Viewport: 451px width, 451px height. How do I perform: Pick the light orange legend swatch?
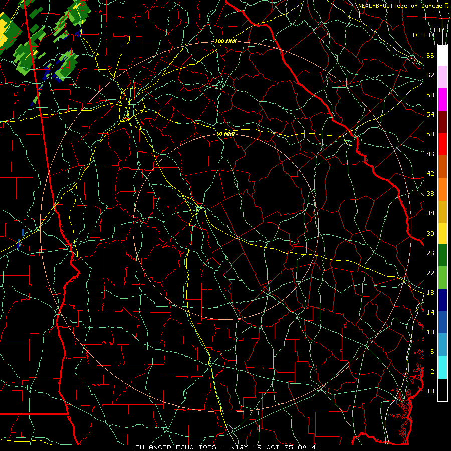[x=442, y=189]
